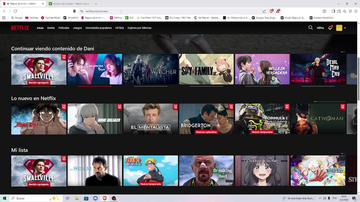Open the YouTube bookmark
Viewport: 360px width, 202px height.
click(x=31, y=18)
